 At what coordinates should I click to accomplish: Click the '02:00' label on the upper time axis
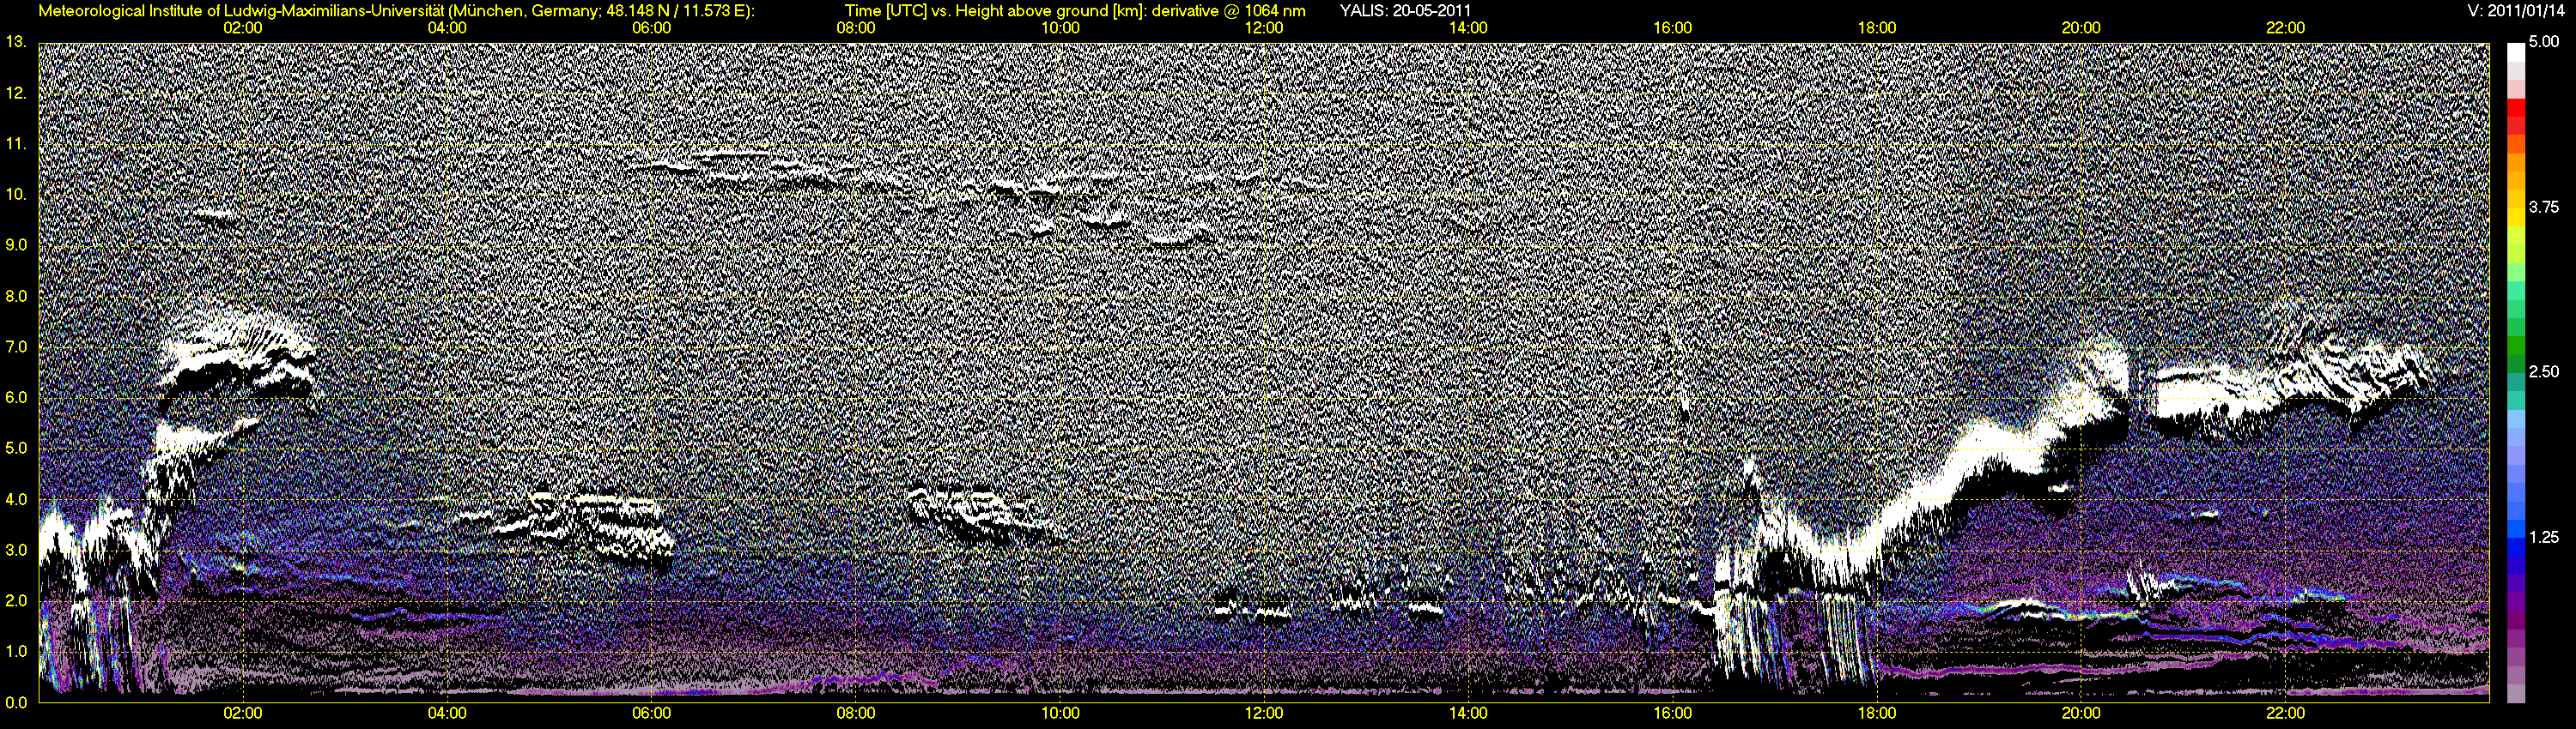243,28
